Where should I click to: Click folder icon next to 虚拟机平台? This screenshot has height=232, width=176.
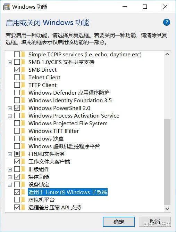coord(23,200)
